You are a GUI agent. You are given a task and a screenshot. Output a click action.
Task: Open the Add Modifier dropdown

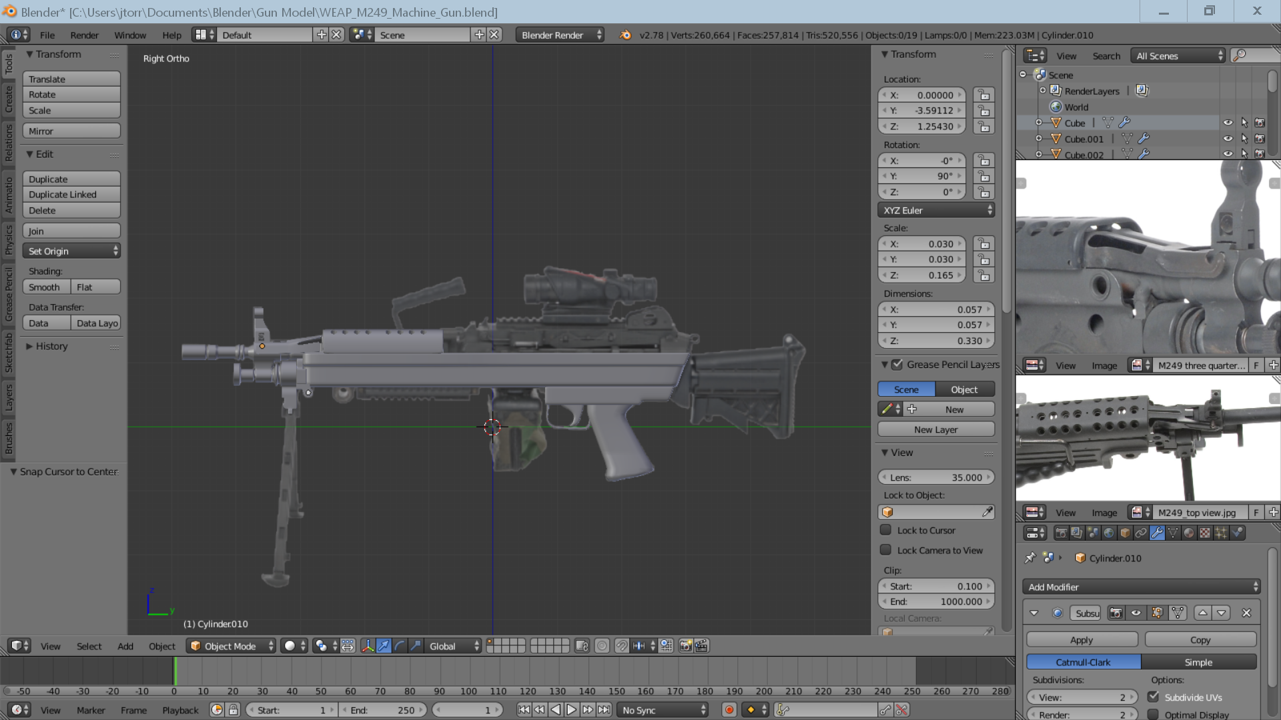pos(1142,587)
